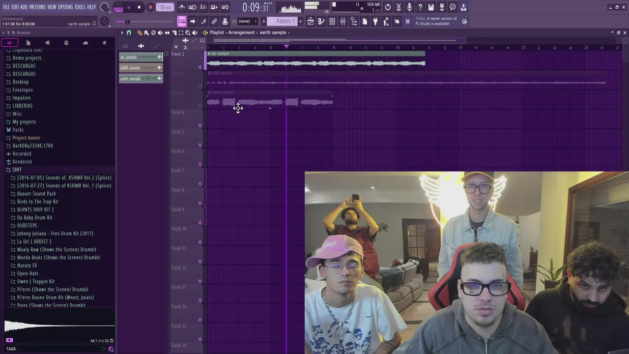Stop playback with the stop button
Image resolution: width=629 pixels, height=354 pixels.
pyautogui.click(x=139, y=7)
